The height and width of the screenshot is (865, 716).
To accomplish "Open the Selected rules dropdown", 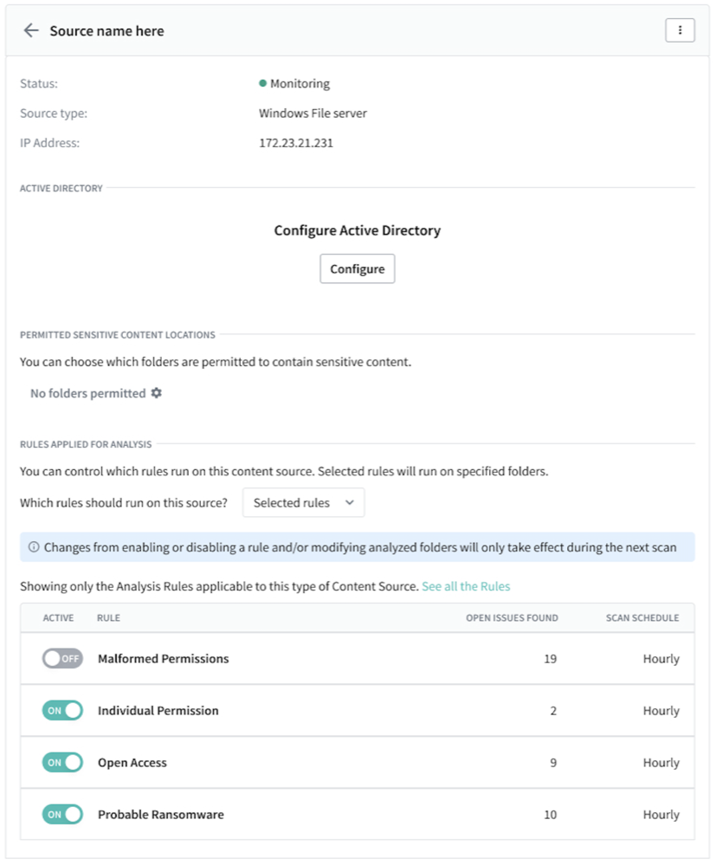I will click(x=303, y=502).
